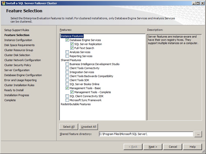Viewport: 206px width, 154px height.
Task: Enable Integration Services checkbox
Action: coord(67,72)
